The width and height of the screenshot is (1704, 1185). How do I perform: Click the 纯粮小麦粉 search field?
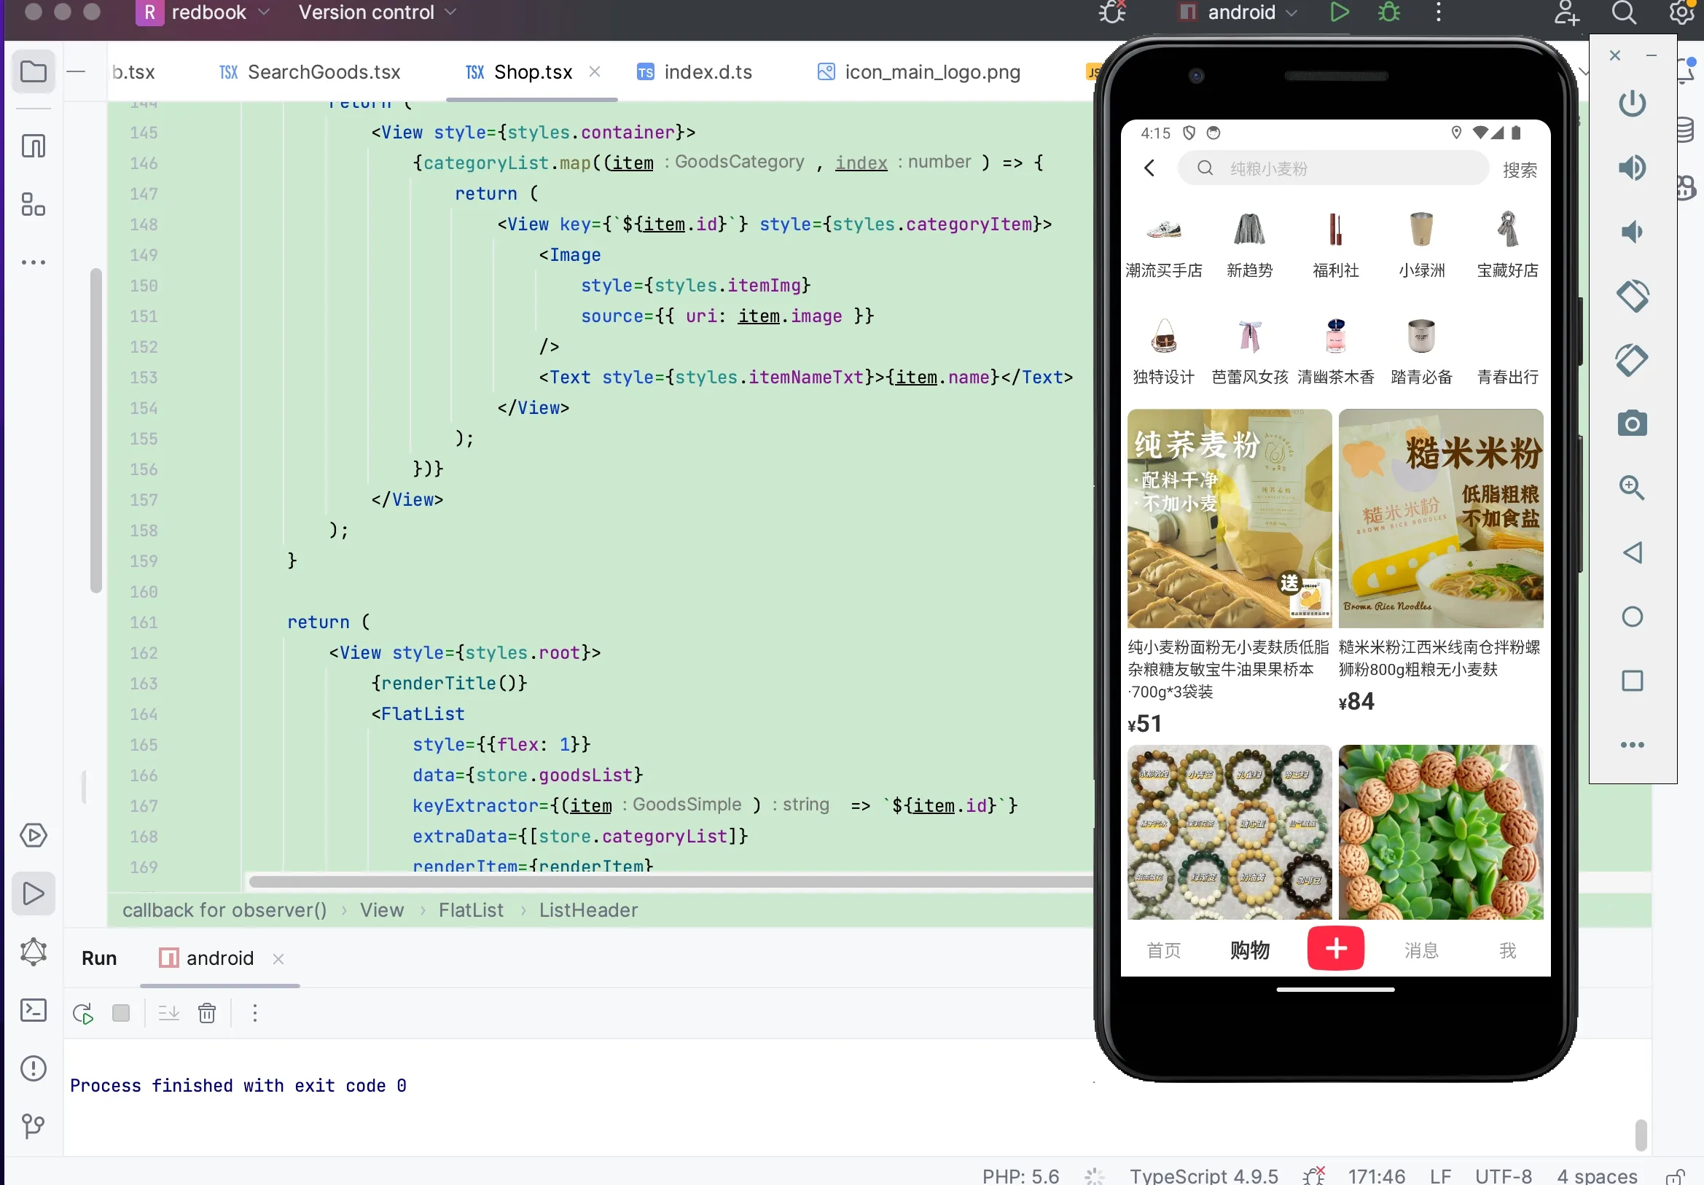coord(1333,168)
